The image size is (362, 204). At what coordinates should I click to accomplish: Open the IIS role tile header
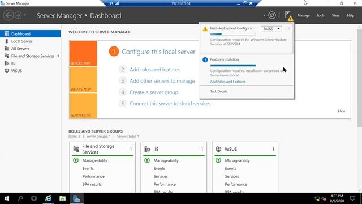[174, 149]
